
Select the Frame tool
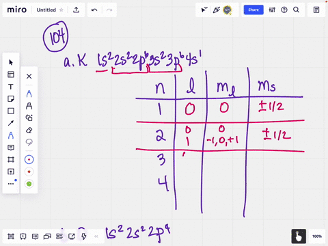[11, 159]
